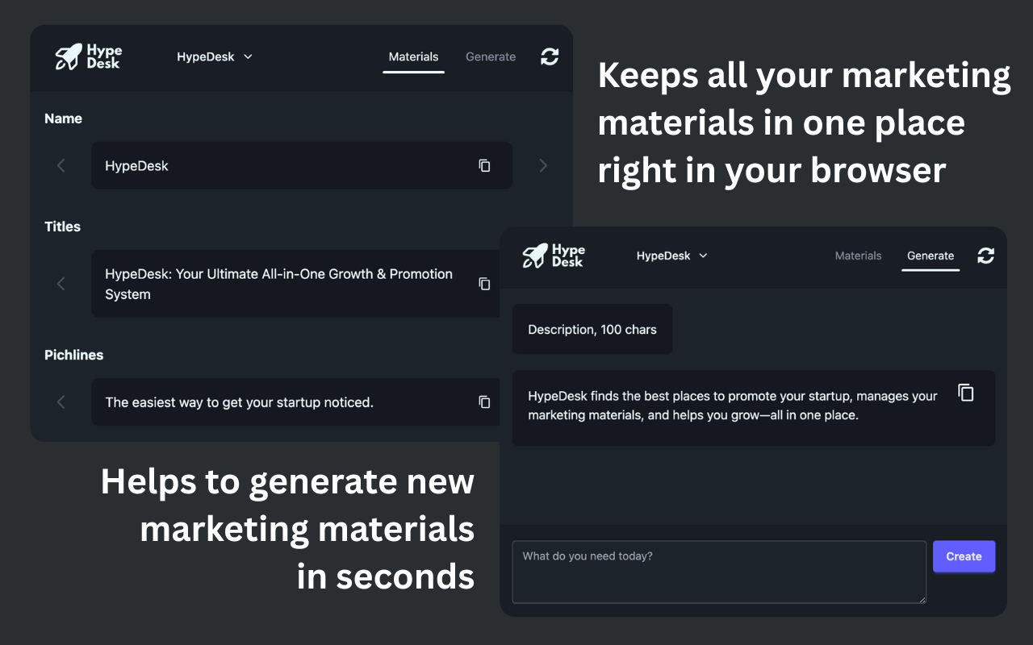1033x645 pixels.
Task: Copy the generated description text
Action: [x=966, y=393]
